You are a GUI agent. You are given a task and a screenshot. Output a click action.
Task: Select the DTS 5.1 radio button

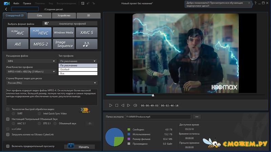pyautogui.click(x=39, y=123)
